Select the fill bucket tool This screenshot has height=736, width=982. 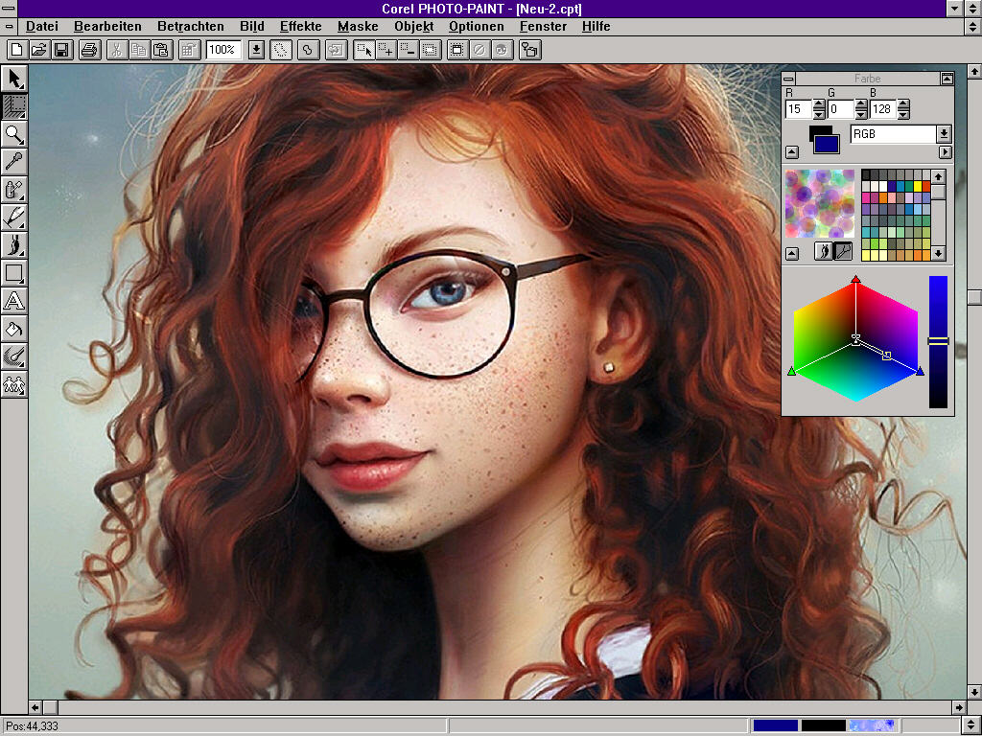(x=14, y=330)
